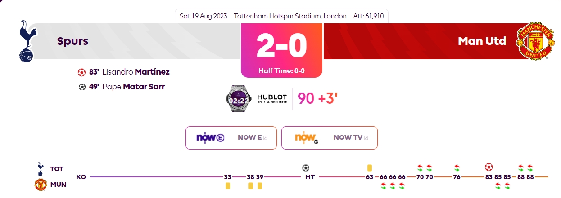Open the NOW TV broadcaster link
The width and height of the screenshot is (561, 198).
click(x=330, y=138)
